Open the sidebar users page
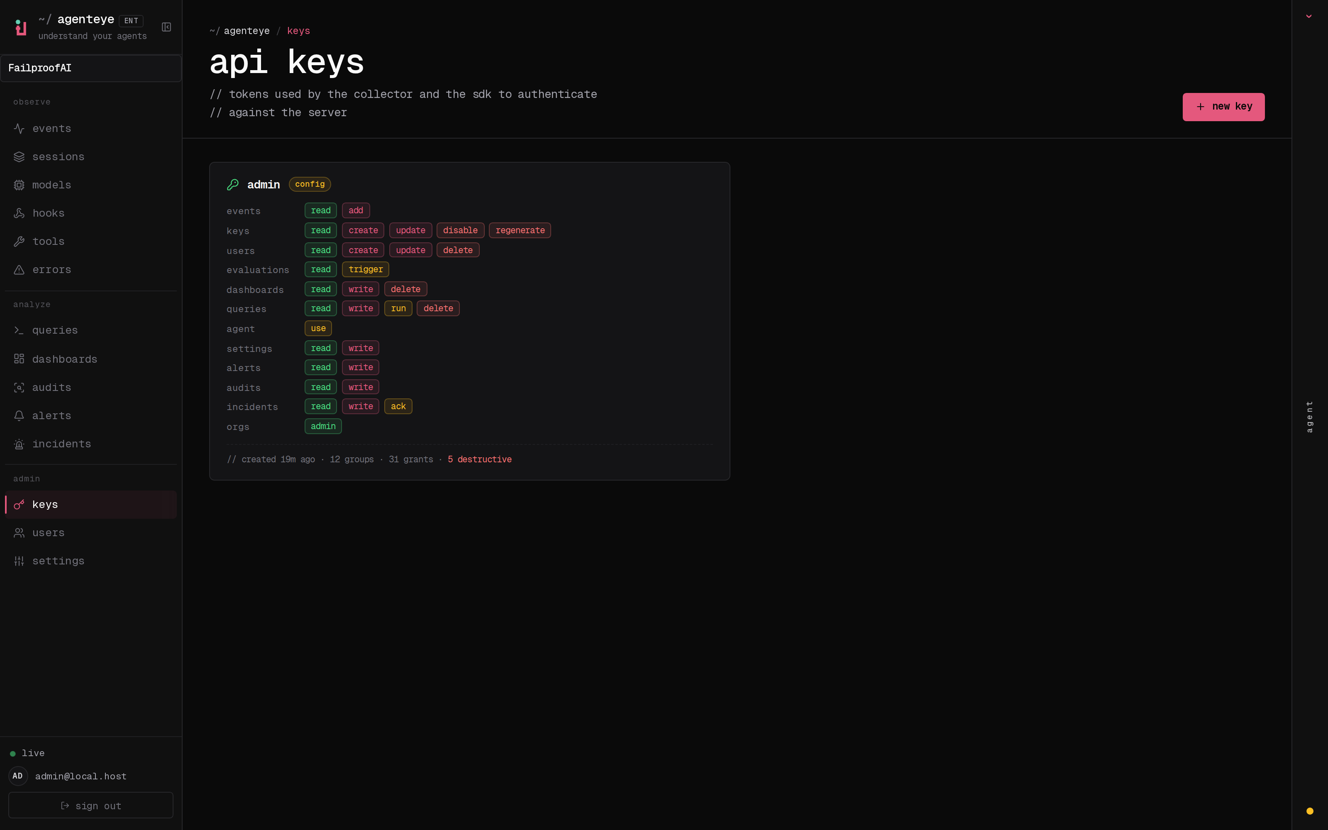 (90, 533)
